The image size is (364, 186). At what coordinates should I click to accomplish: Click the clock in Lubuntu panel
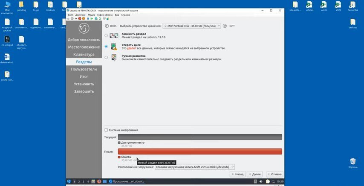coord(280,182)
